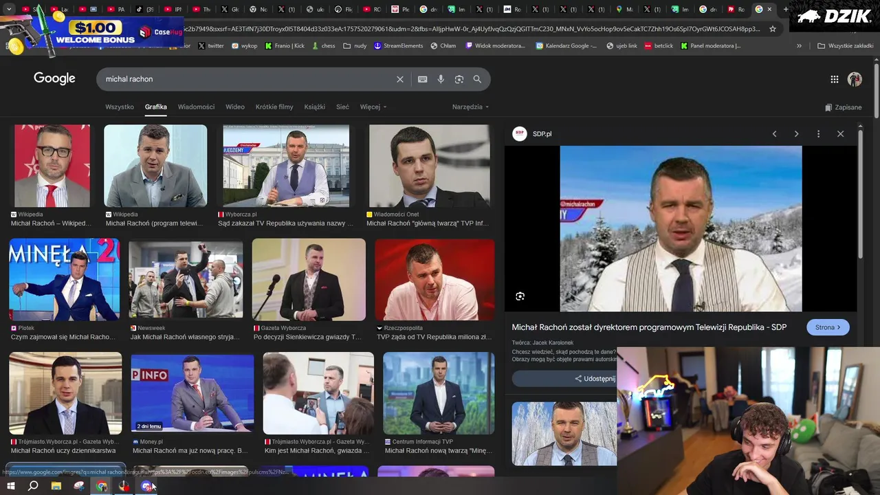Open the Zapisane saved items link
Screen dimensions: 880x495
[x=844, y=107]
